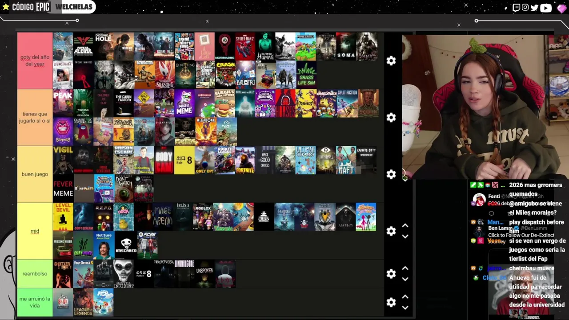This screenshot has height=320, width=569.
Task: Click the Grass Life Sim tile
Action: 306,75
